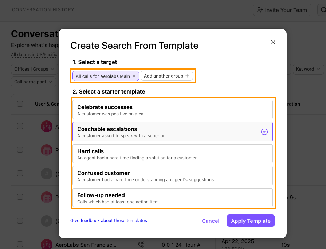Select the Celebrate successes template
The height and width of the screenshot is (249, 326).
(x=173, y=110)
